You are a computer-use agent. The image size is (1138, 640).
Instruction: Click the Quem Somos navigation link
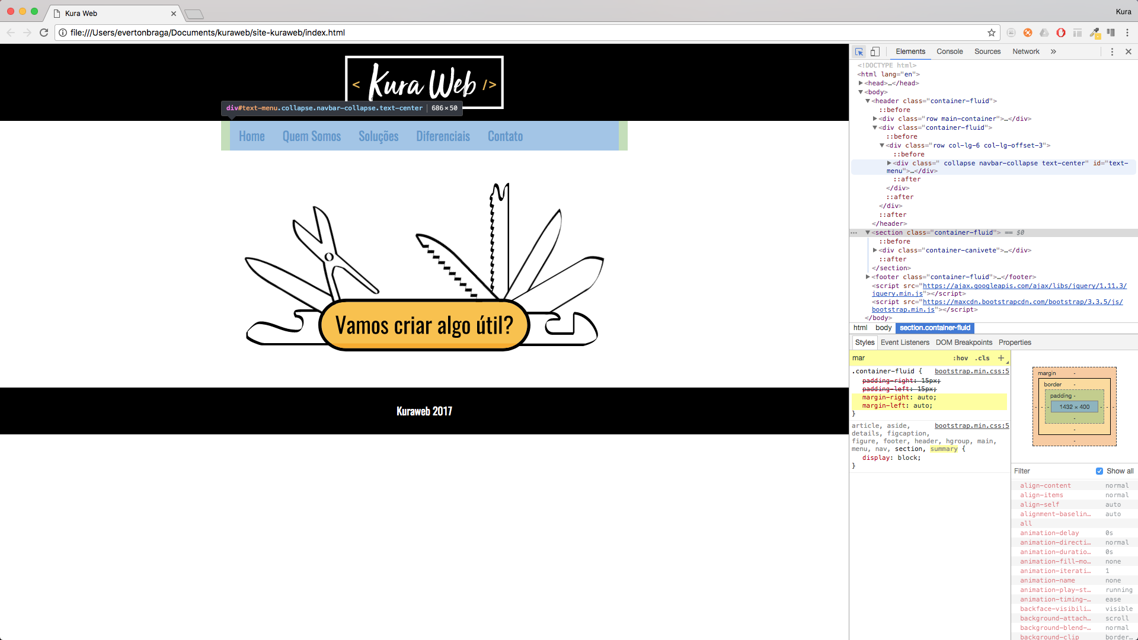pos(312,136)
